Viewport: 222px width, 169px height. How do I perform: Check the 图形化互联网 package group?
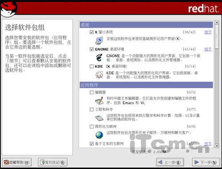pyautogui.click(x=91, y=127)
